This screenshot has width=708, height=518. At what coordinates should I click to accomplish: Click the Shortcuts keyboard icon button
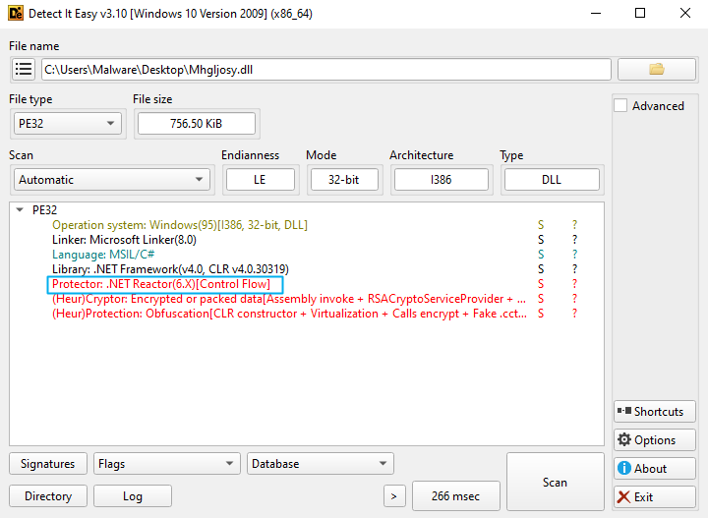[x=654, y=411]
